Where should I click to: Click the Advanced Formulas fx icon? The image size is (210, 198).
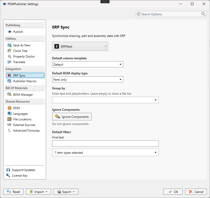coord(9,130)
